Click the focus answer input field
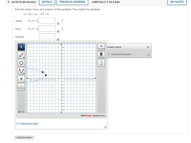 [47, 28]
